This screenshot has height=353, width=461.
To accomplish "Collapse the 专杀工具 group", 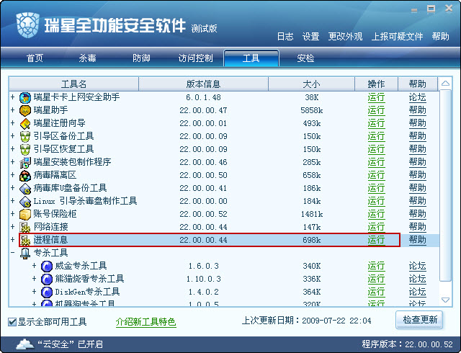I will [x=13, y=252].
